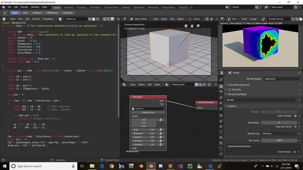Open Node menu in node editor header
303x170 pixels.
click(x=157, y=85)
